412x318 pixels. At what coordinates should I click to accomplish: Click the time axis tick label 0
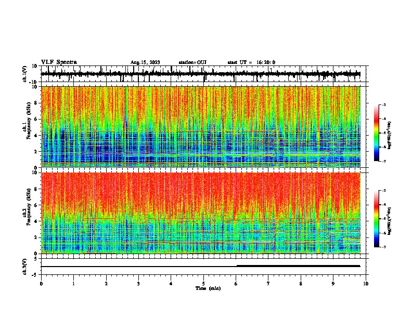pyautogui.click(x=41, y=284)
